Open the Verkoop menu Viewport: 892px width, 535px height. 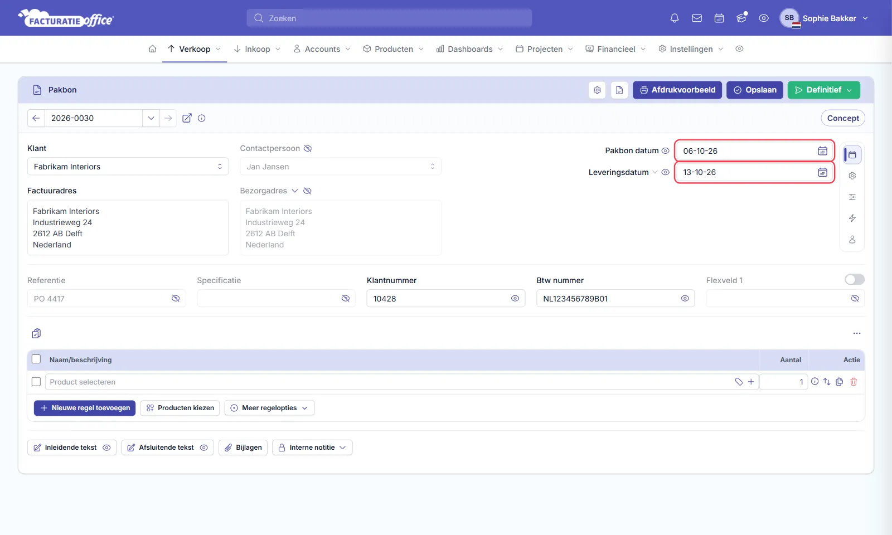click(x=195, y=49)
